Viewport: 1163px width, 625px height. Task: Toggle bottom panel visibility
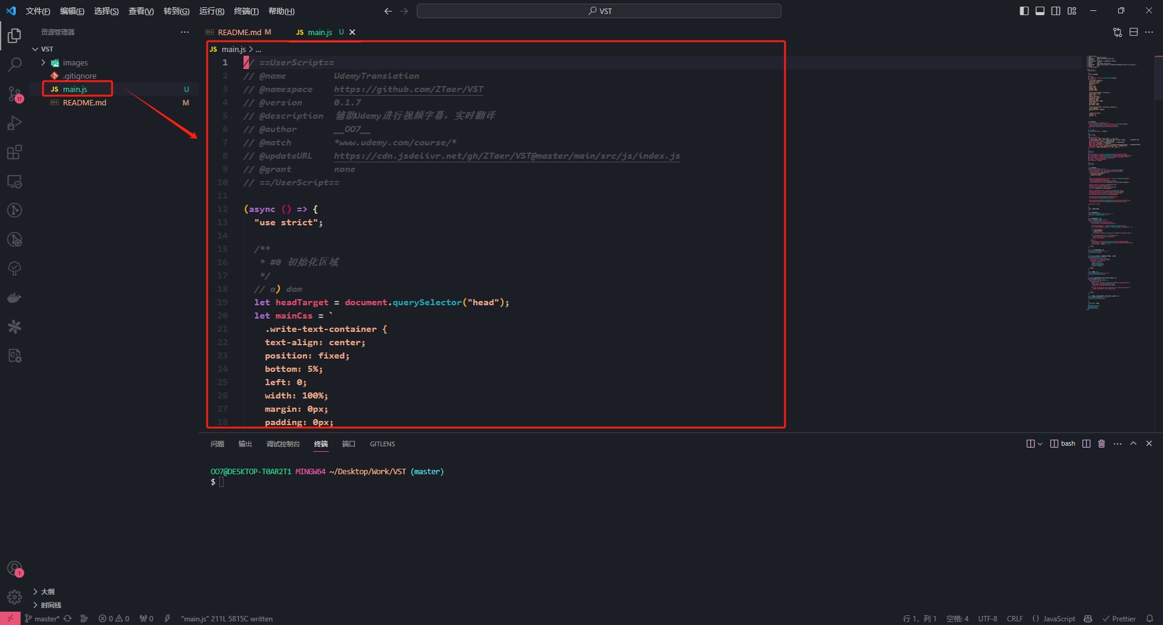coord(1040,11)
